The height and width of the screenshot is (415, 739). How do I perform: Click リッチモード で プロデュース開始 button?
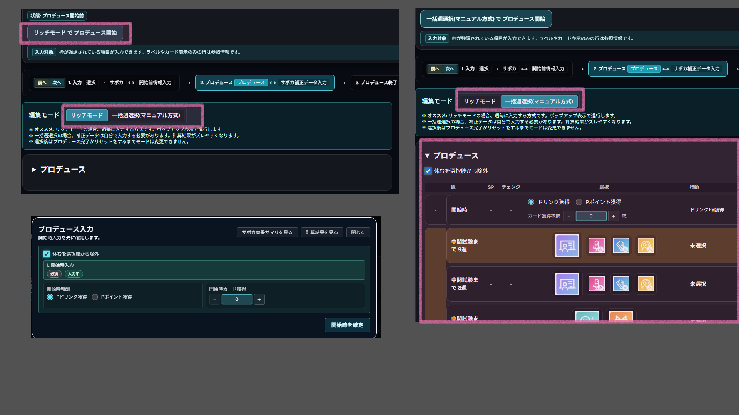(x=75, y=33)
